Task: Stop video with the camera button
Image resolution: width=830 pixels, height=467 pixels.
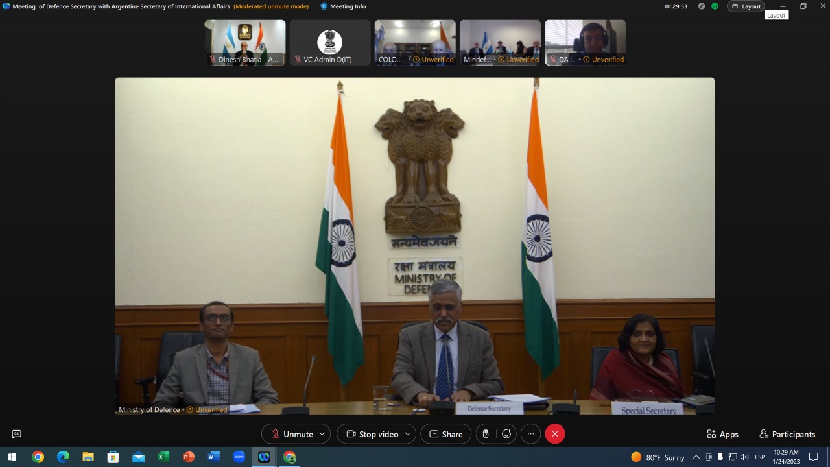Action: pos(372,434)
